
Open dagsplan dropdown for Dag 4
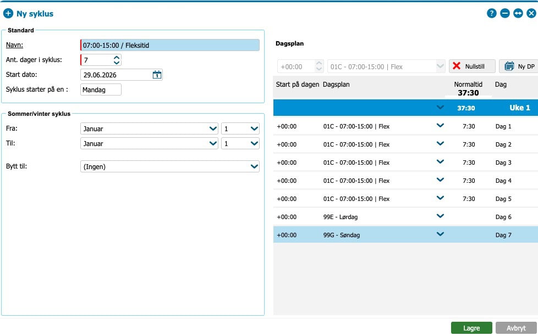click(x=440, y=180)
